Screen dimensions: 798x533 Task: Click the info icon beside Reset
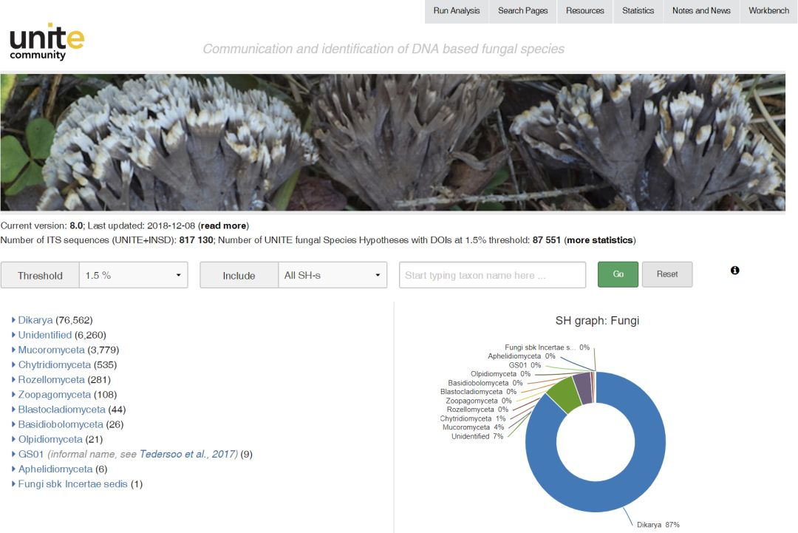735,271
